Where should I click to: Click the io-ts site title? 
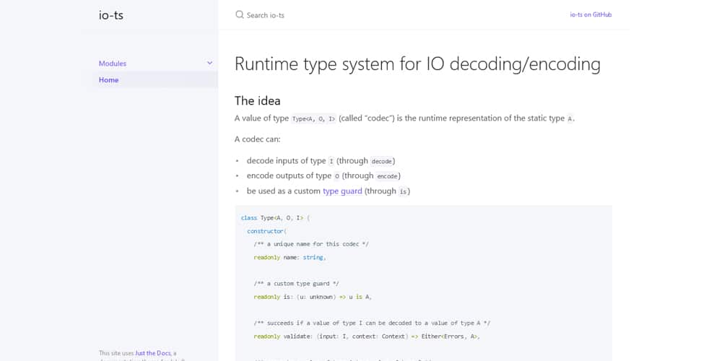(x=111, y=15)
